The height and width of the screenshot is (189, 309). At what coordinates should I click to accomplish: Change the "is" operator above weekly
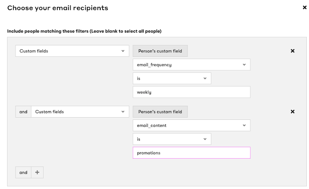pyautogui.click(x=172, y=78)
